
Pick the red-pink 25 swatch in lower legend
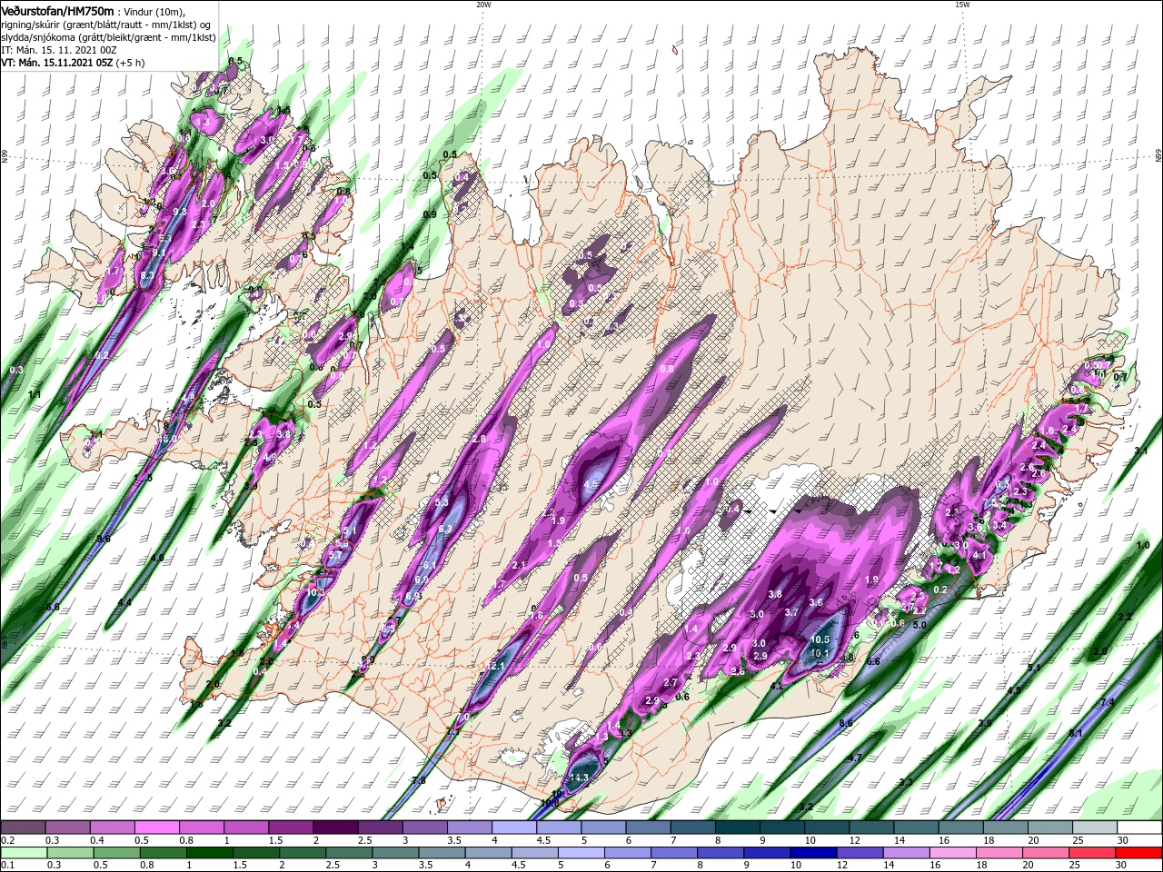[x=1093, y=853]
